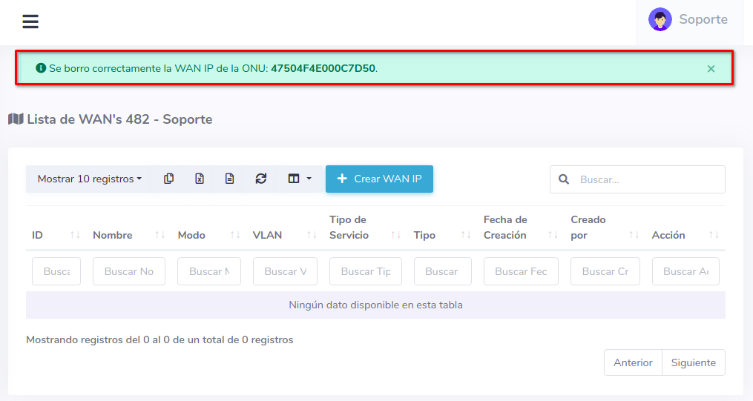The image size is (753, 401).
Task: Reload table with refresh icon
Action: point(260,179)
